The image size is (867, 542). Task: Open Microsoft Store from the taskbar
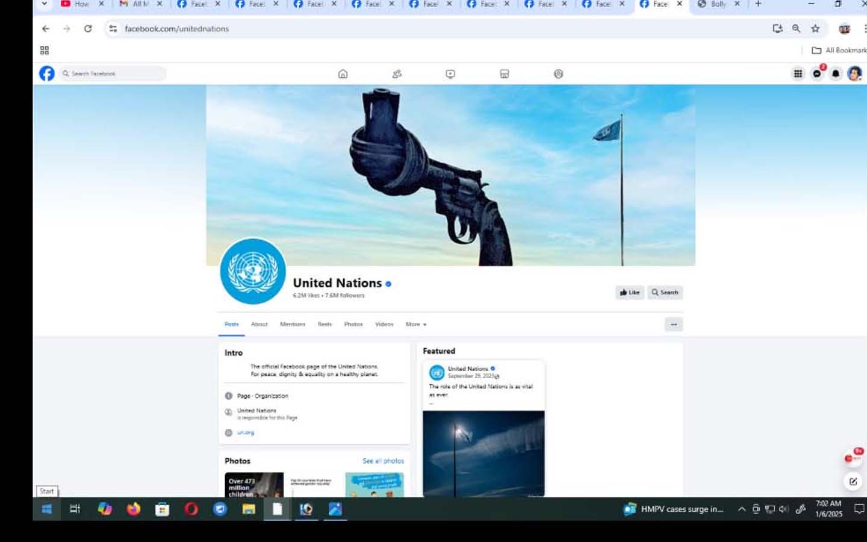click(x=163, y=509)
